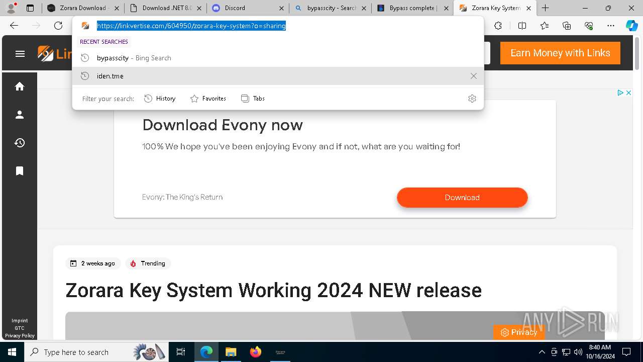
Task: Remove the iden.tme suggestion
Action: coord(473,76)
